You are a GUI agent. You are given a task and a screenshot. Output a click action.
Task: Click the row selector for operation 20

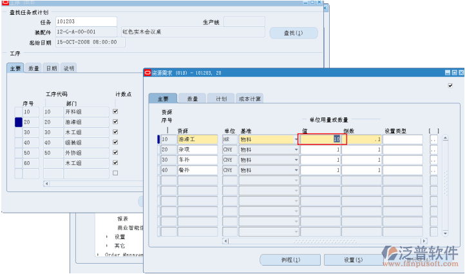click(x=18, y=122)
